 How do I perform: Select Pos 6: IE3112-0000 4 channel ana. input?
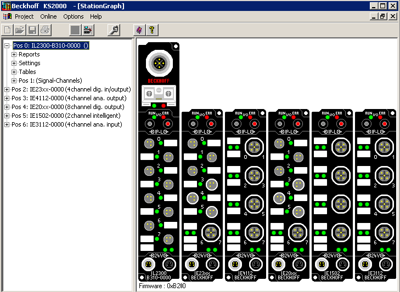tap(66, 124)
